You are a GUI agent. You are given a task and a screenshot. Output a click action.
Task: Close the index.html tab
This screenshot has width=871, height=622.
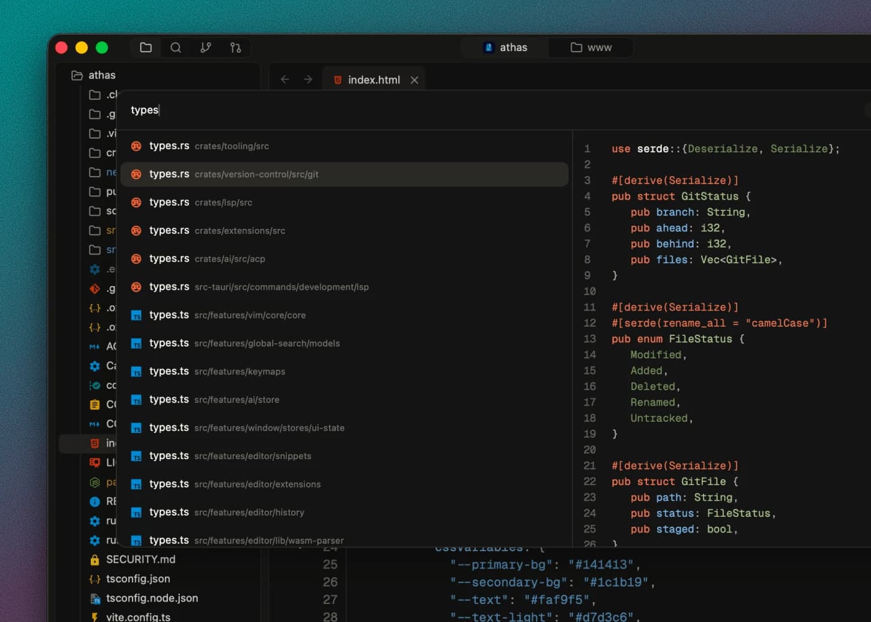[x=414, y=80]
